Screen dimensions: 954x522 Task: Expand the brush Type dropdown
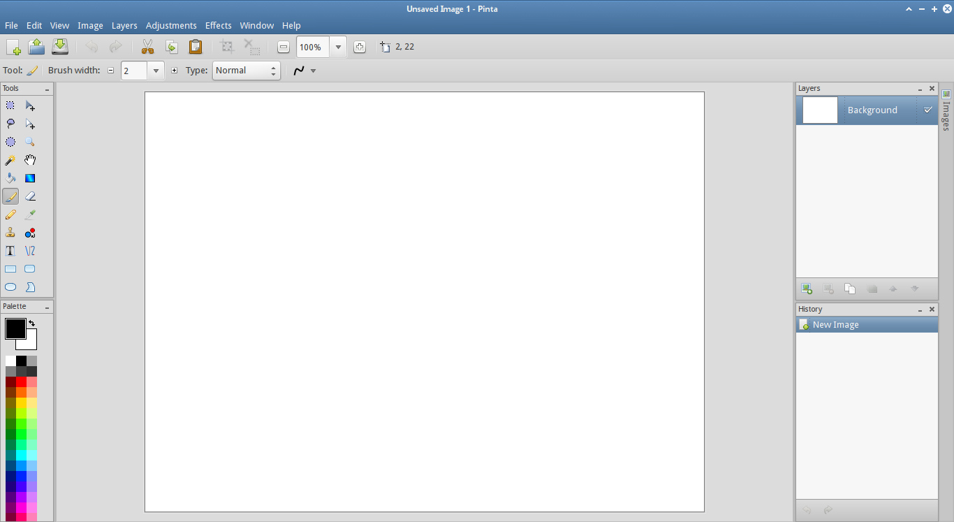coord(246,71)
